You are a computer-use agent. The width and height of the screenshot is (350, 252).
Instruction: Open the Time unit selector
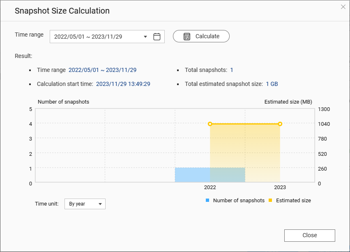click(x=85, y=203)
